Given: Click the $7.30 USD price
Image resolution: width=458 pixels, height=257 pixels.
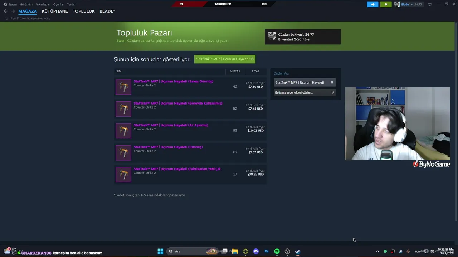Looking at the screenshot, I should 255,87.
